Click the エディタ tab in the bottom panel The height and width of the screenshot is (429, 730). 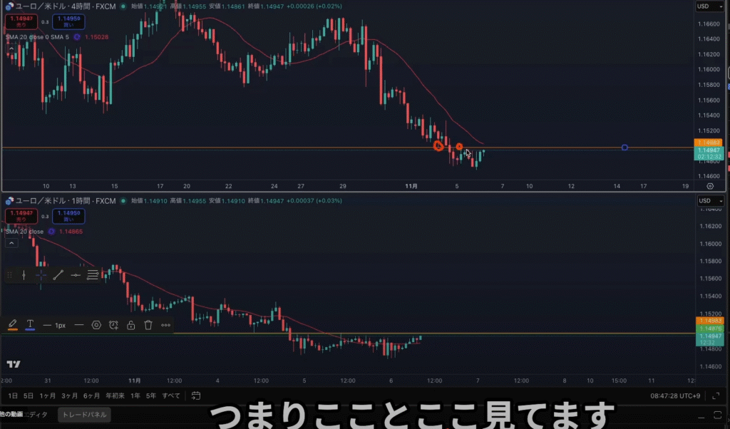[x=36, y=415]
